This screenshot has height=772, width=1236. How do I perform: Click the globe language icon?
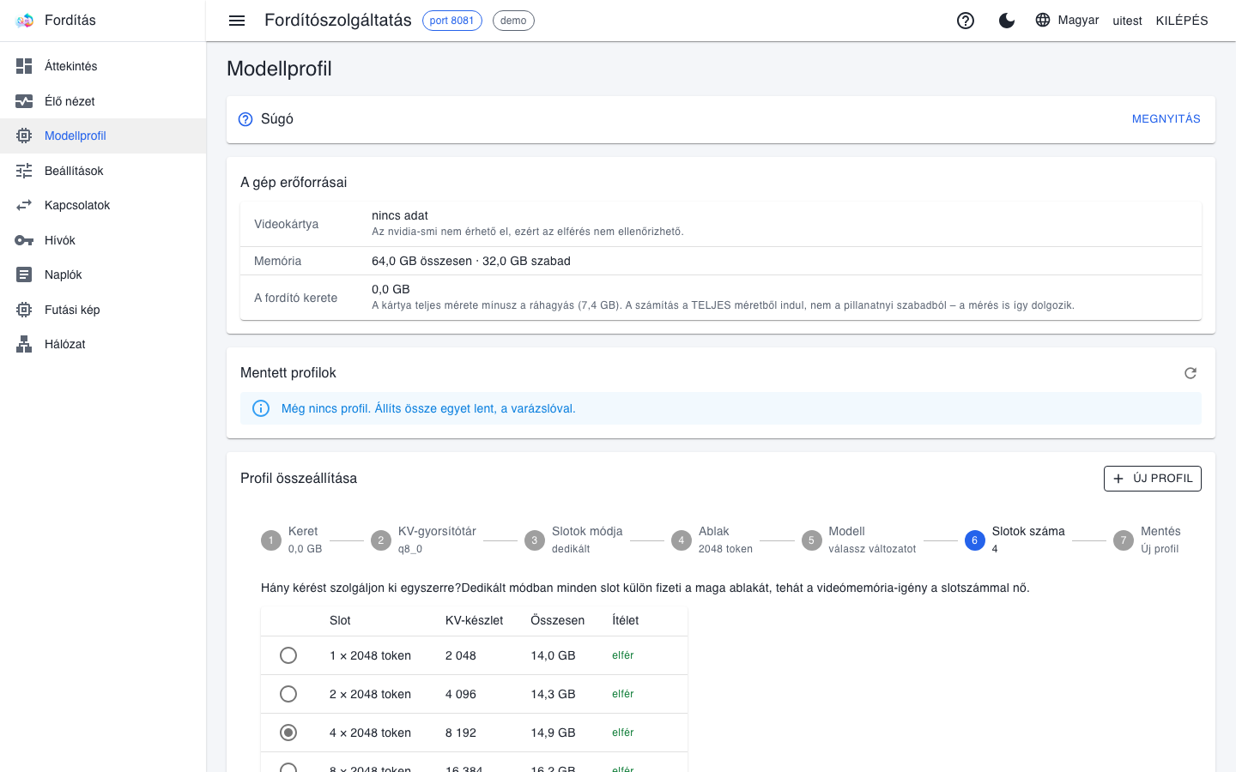[x=1043, y=20]
